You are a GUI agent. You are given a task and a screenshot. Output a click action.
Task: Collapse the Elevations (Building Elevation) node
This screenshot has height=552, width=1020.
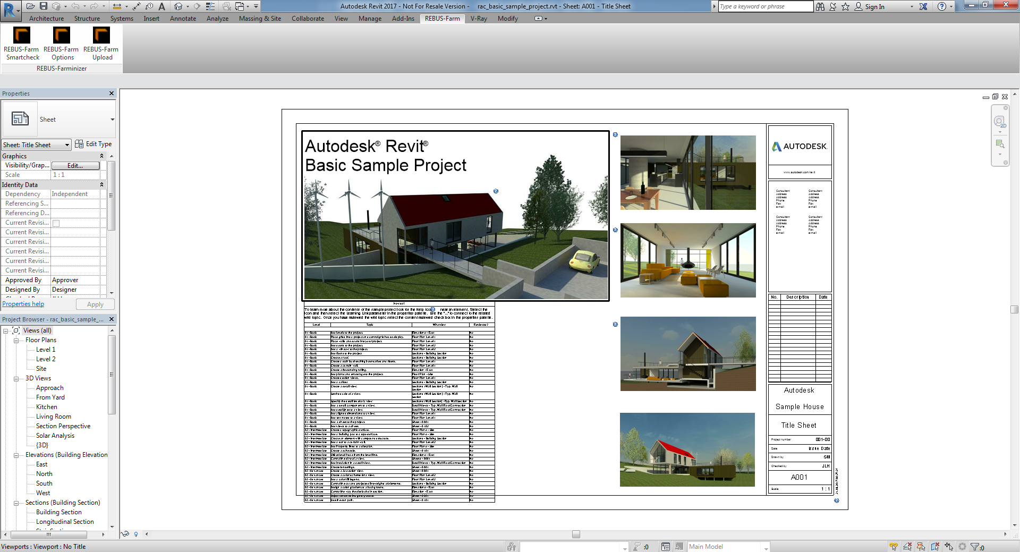(16, 455)
